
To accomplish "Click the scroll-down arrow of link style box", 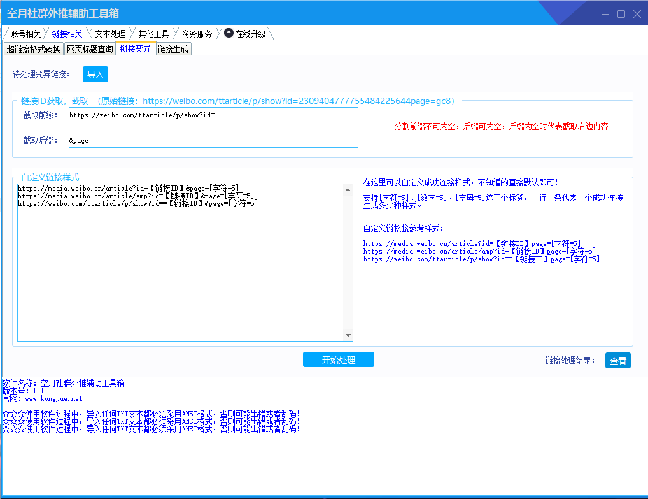I will [348, 336].
